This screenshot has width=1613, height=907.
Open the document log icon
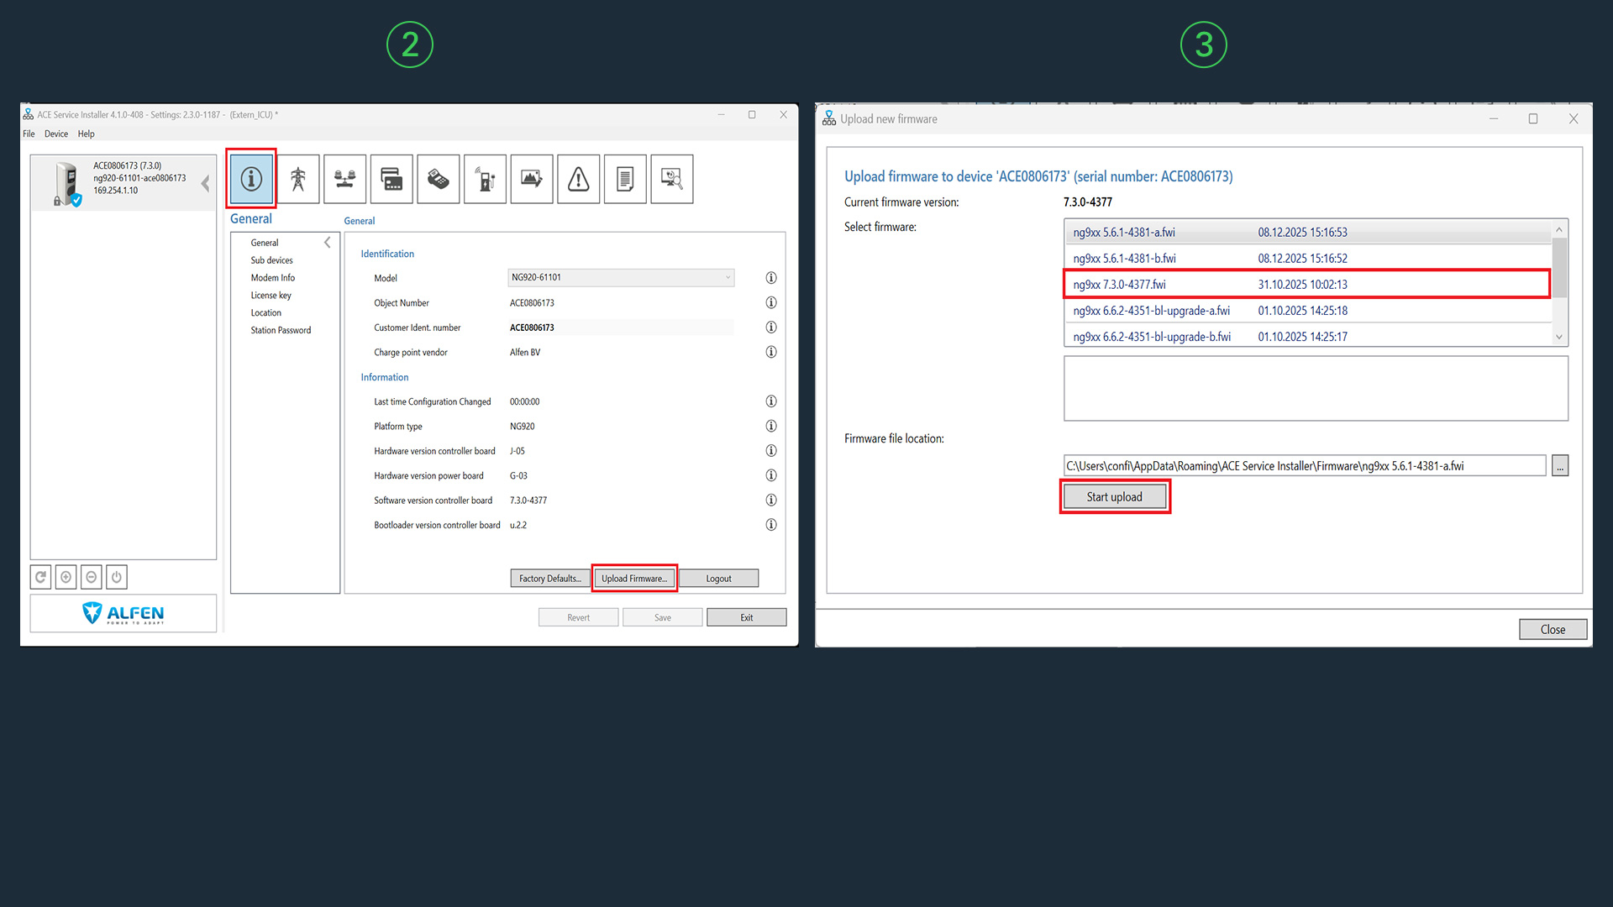click(625, 179)
